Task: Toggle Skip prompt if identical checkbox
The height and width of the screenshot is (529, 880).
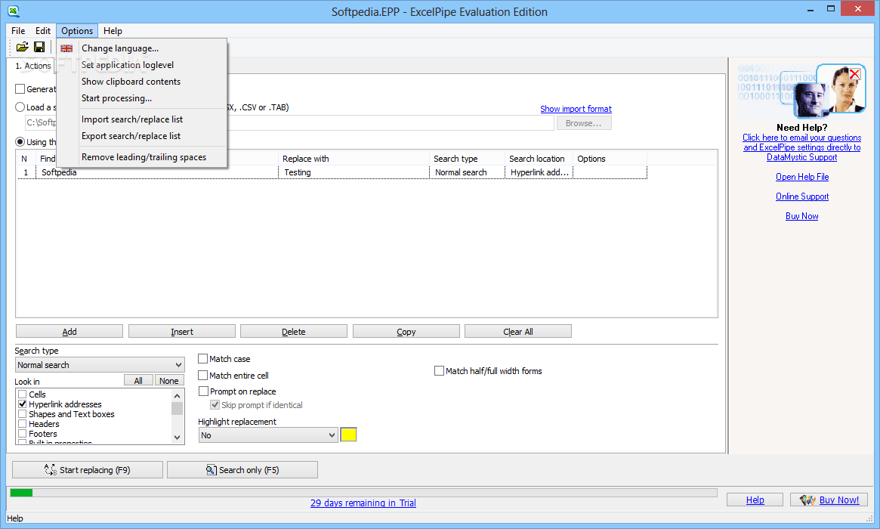Action: tap(215, 405)
